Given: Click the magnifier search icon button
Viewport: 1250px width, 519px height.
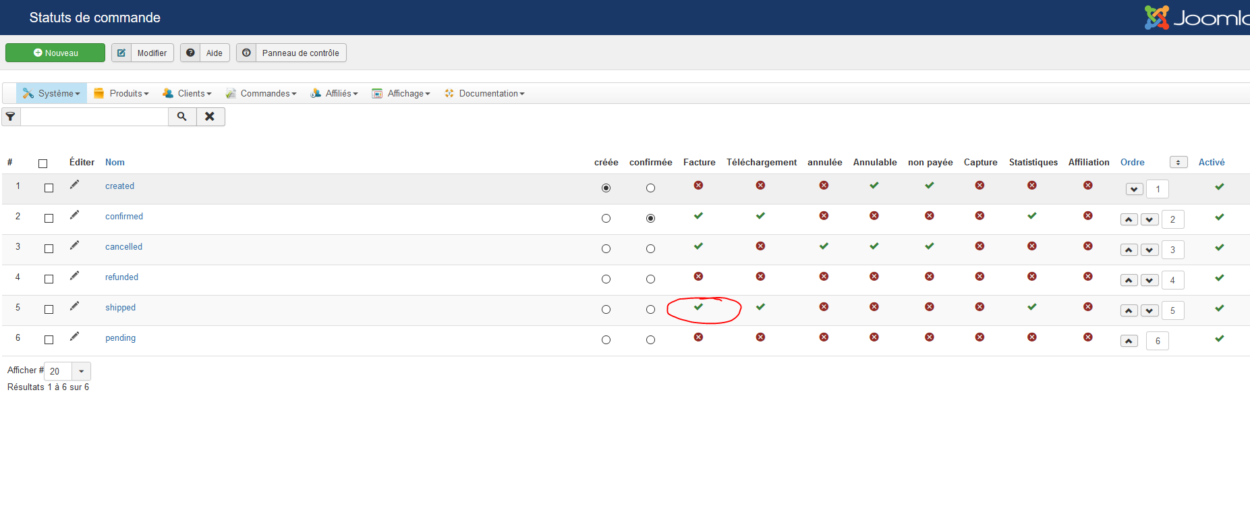Looking at the screenshot, I should point(182,117).
